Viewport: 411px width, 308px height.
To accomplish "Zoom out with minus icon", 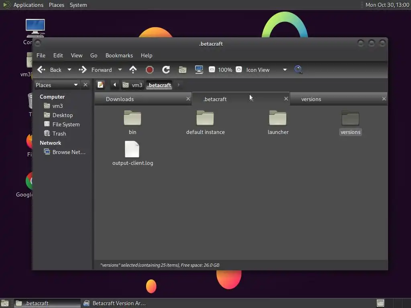I will tap(212, 69).
